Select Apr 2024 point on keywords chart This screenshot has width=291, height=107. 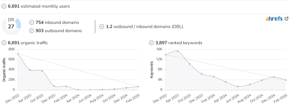coord(226,82)
